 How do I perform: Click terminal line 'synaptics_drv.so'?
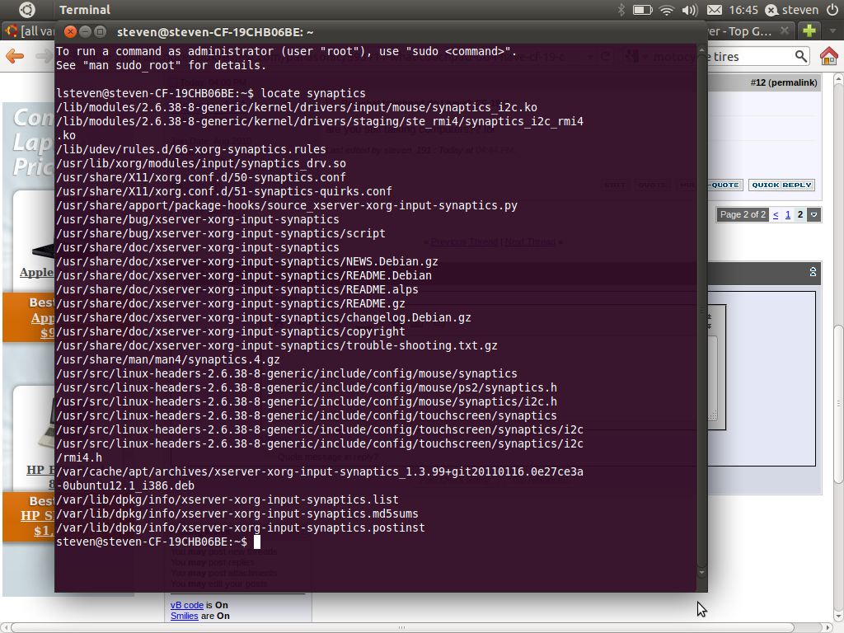pos(201,163)
